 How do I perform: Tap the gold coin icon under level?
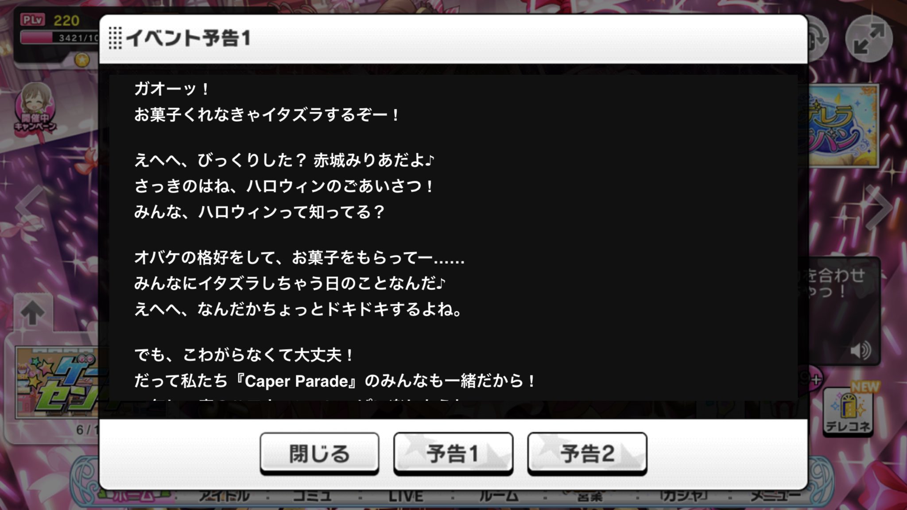coord(82,59)
